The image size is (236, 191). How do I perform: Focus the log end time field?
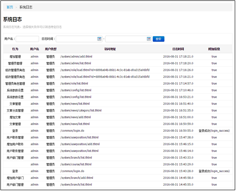(129, 39)
